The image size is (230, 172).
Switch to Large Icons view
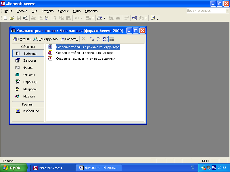pos(92,39)
